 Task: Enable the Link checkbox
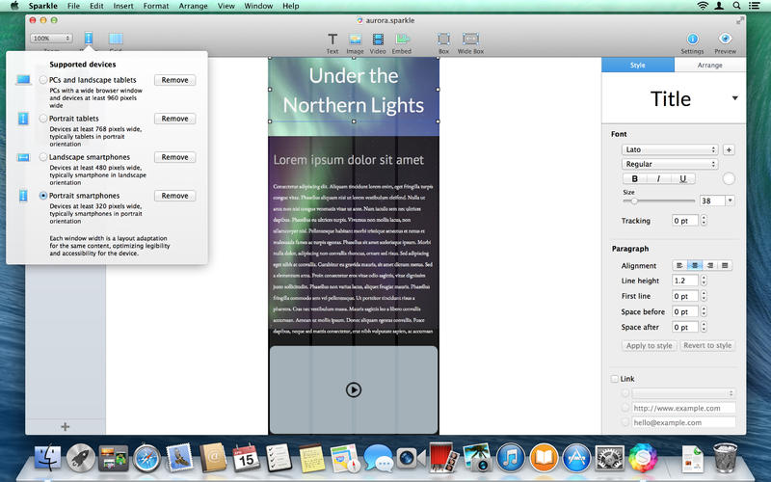[616, 379]
